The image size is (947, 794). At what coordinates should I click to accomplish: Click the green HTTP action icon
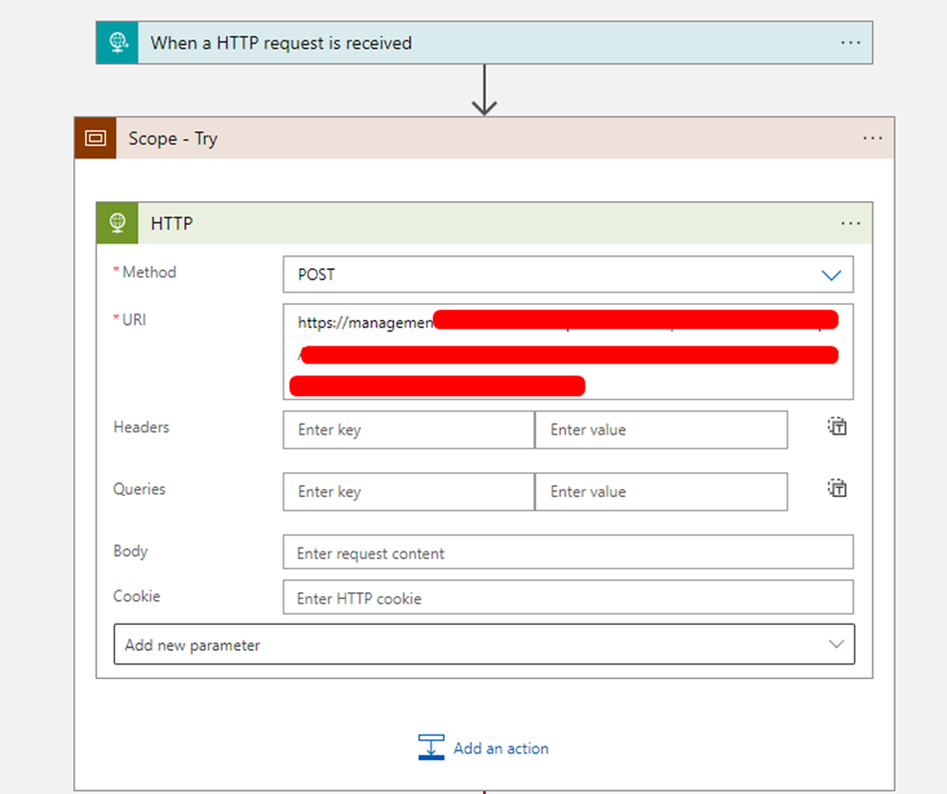[118, 224]
